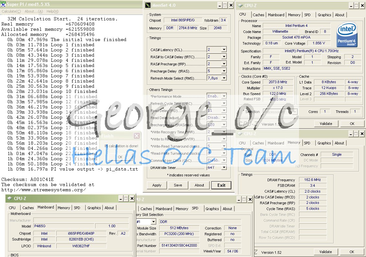
Task: Click the Code Name value Willamette
Action: 280,31
